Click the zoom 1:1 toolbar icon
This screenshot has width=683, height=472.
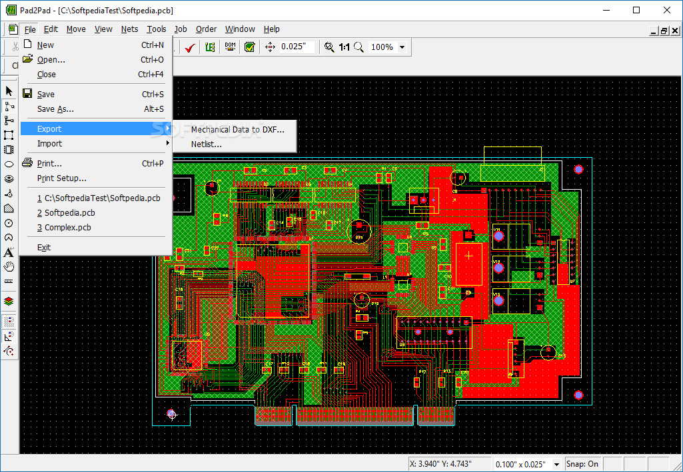[344, 47]
